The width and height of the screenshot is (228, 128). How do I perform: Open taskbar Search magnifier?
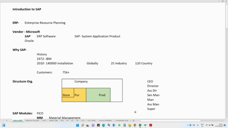tap(83, 125)
